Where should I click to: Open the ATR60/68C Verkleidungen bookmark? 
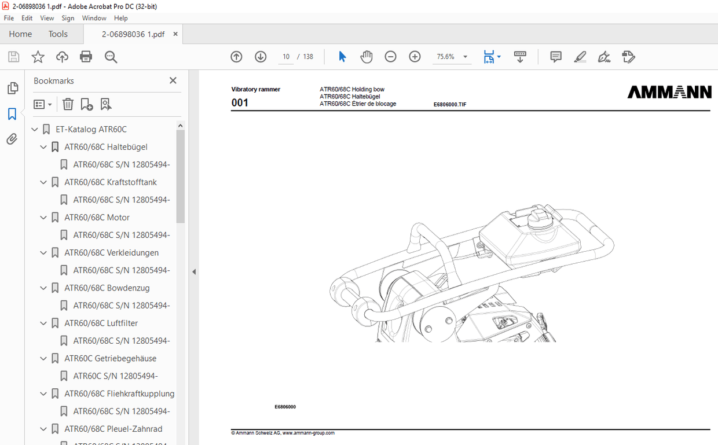[x=112, y=253]
